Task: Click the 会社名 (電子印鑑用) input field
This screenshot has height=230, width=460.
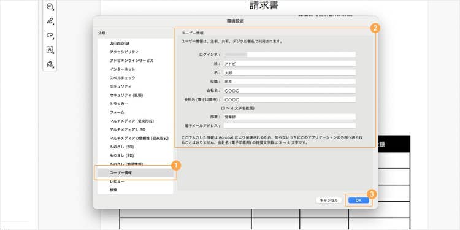Action: coord(289,99)
